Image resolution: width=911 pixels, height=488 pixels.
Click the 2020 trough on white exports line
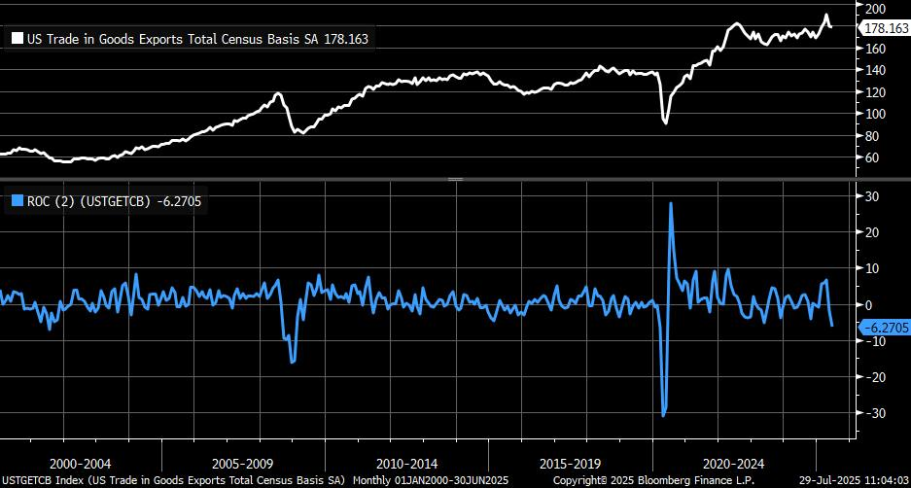665,122
